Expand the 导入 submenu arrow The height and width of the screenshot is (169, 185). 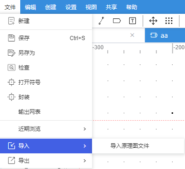pyautogui.click(x=85, y=146)
